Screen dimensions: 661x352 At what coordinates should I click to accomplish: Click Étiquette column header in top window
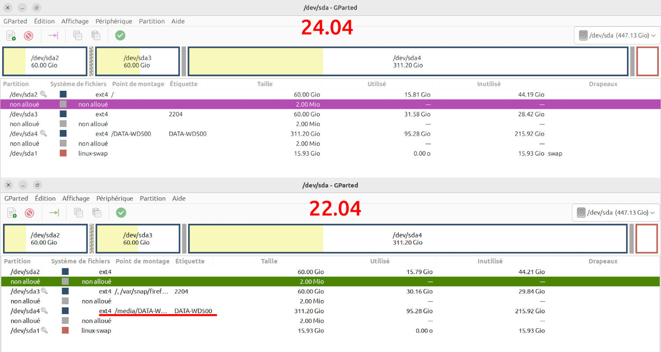tap(183, 84)
